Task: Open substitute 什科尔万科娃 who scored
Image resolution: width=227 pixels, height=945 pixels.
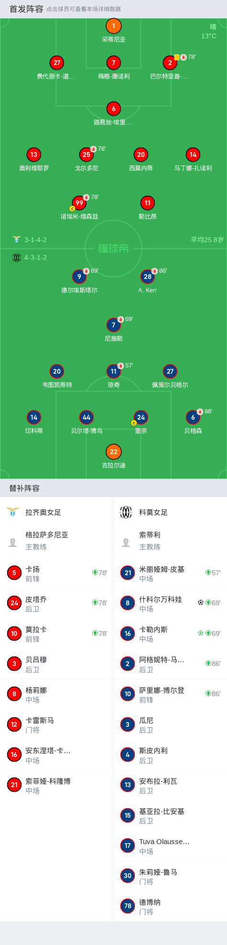Action: pyautogui.click(x=170, y=603)
